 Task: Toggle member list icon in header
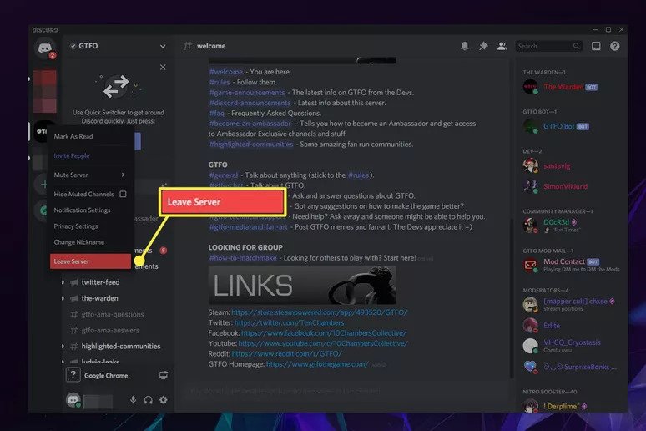point(502,46)
